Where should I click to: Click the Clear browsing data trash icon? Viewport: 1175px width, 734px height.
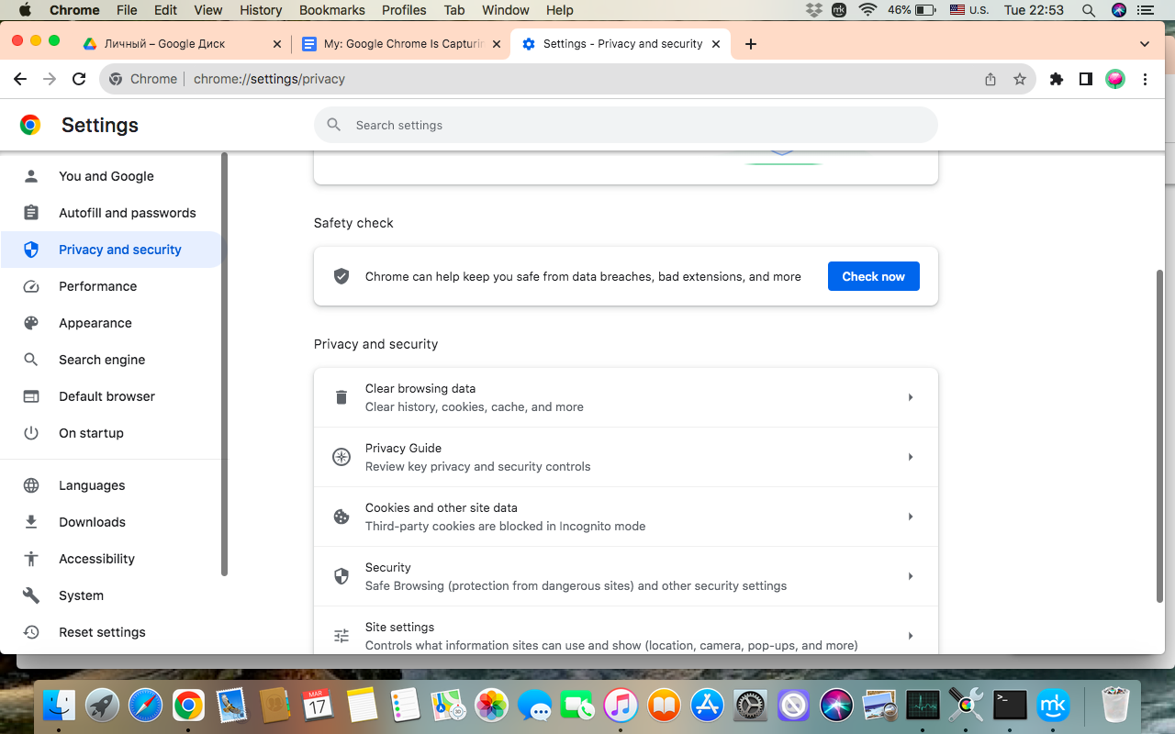click(x=341, y=396)
